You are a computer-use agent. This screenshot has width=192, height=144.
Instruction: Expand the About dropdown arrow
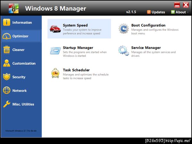188,12
